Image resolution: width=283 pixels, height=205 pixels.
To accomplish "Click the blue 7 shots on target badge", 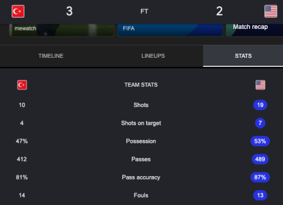I will [260, 123].
